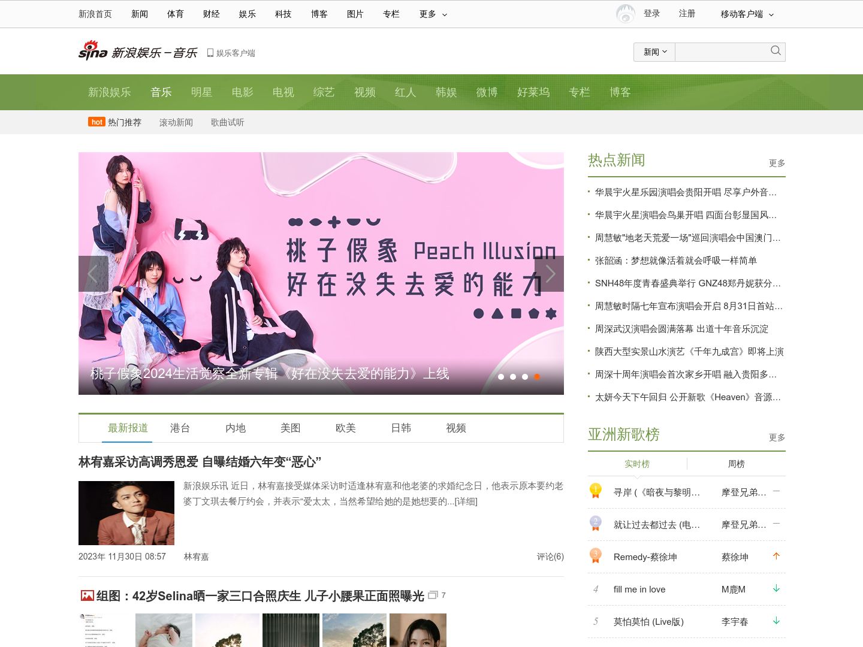The height and width of the screenshot is (647, 863).
Task: Select the third carousel dot indicator
Action: click(525, 377)
